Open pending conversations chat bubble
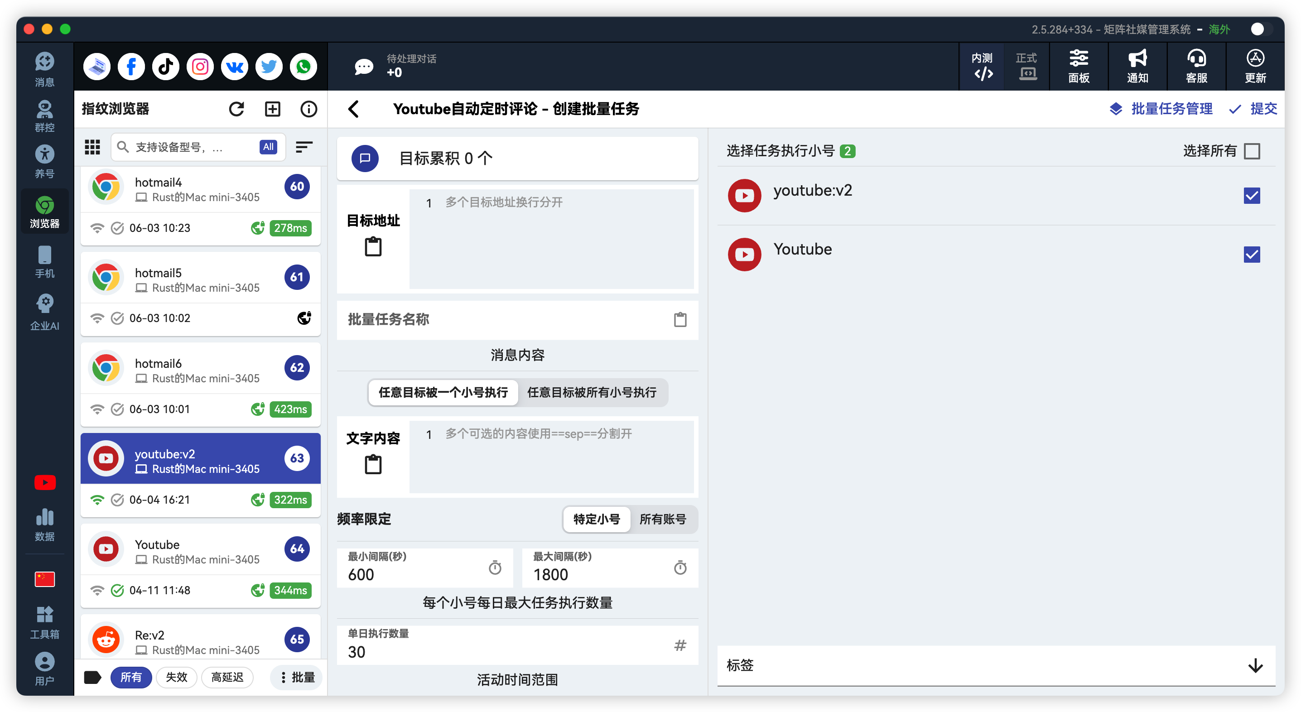 click(x=364, y=67)
